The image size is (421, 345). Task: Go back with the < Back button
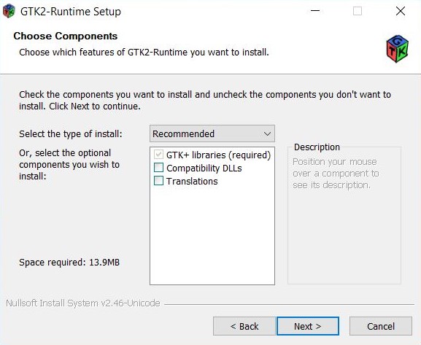tap(244, 326)
